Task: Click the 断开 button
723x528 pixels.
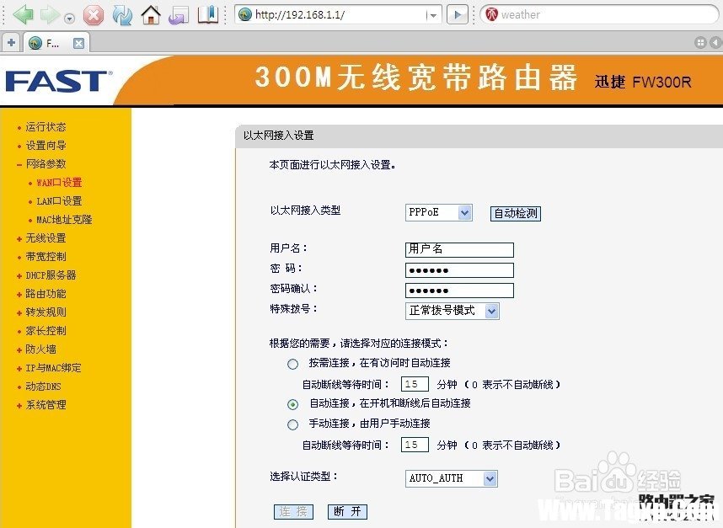Action: 347,511
